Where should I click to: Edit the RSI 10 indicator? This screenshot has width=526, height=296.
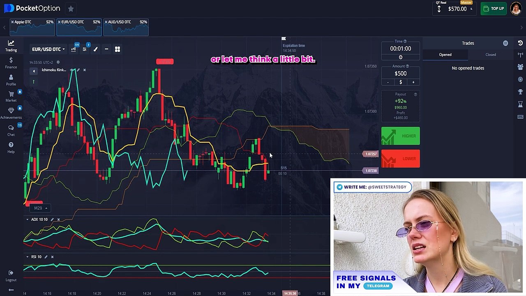(x=46, y=257)
